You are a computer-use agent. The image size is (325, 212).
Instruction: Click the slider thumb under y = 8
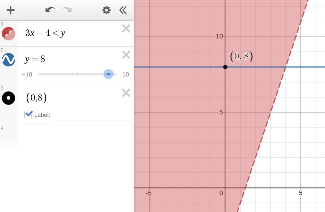point(109,74)
